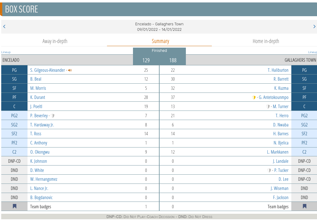Select P. Beverley player name

39,116
